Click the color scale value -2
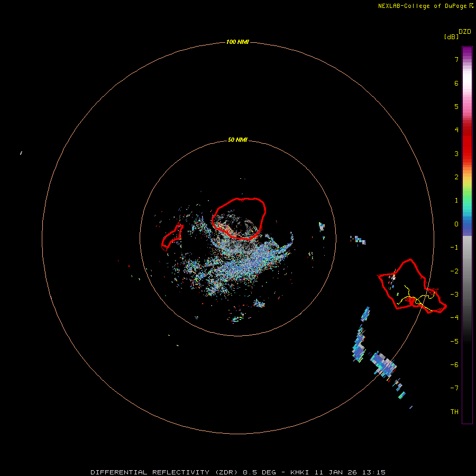 tap(454, 271)
